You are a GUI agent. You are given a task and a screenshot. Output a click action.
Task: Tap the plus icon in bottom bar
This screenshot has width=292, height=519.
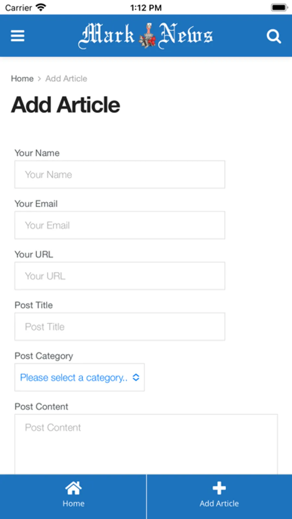click(x=219, y=488)
